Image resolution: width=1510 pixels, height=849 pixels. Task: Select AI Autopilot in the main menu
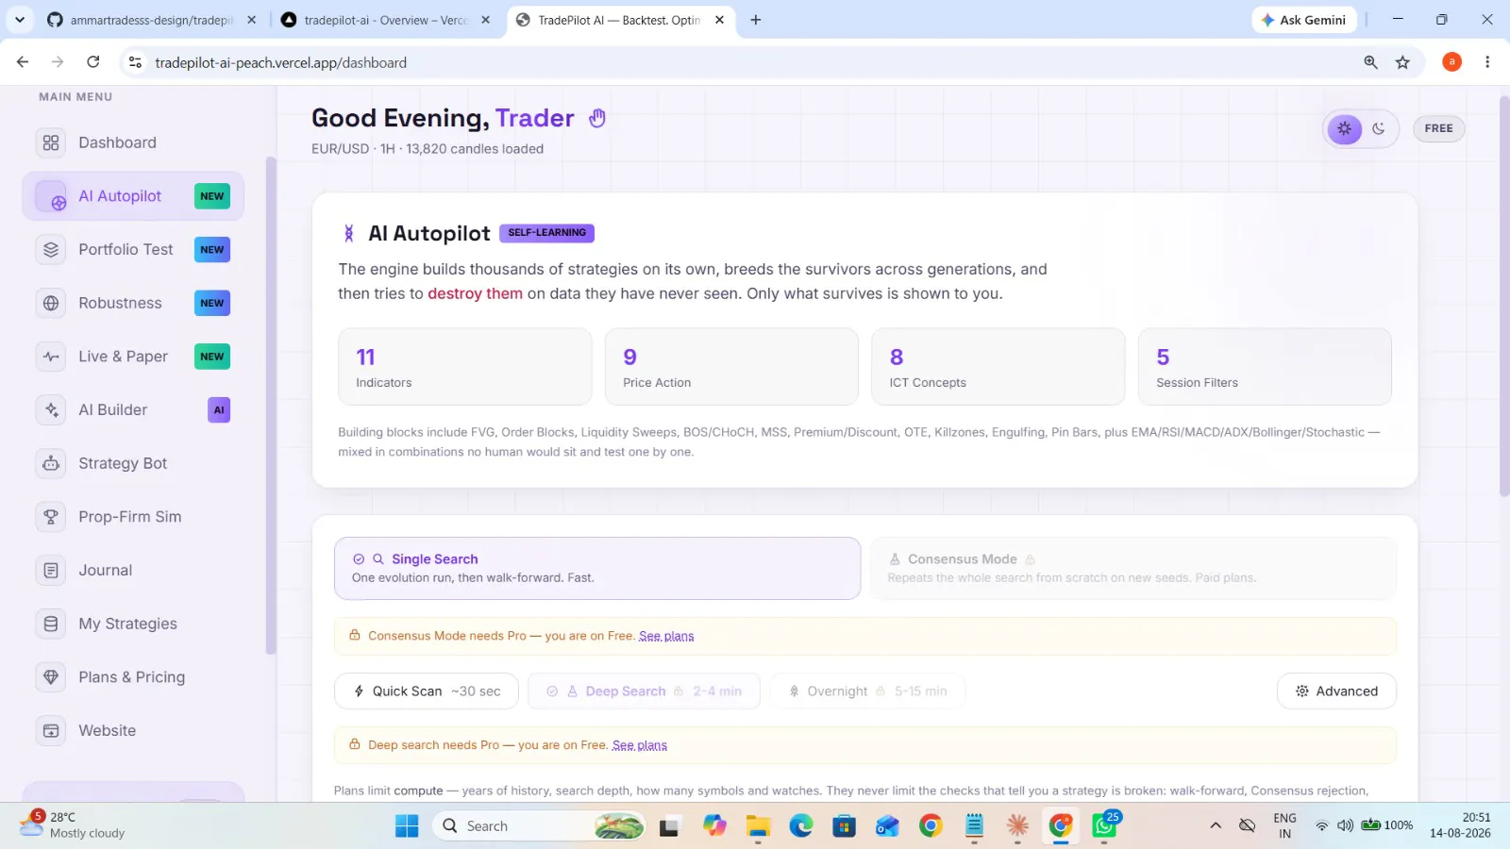[x=133, y=196]
